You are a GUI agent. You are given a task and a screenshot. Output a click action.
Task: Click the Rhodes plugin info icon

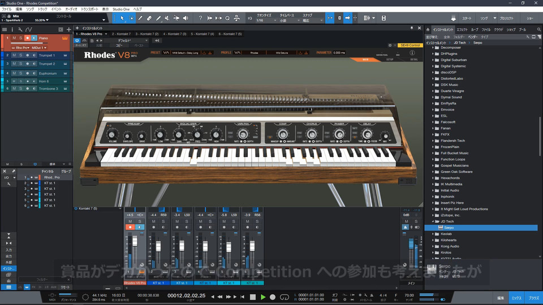pyautogui.click(x=412, y=53)
